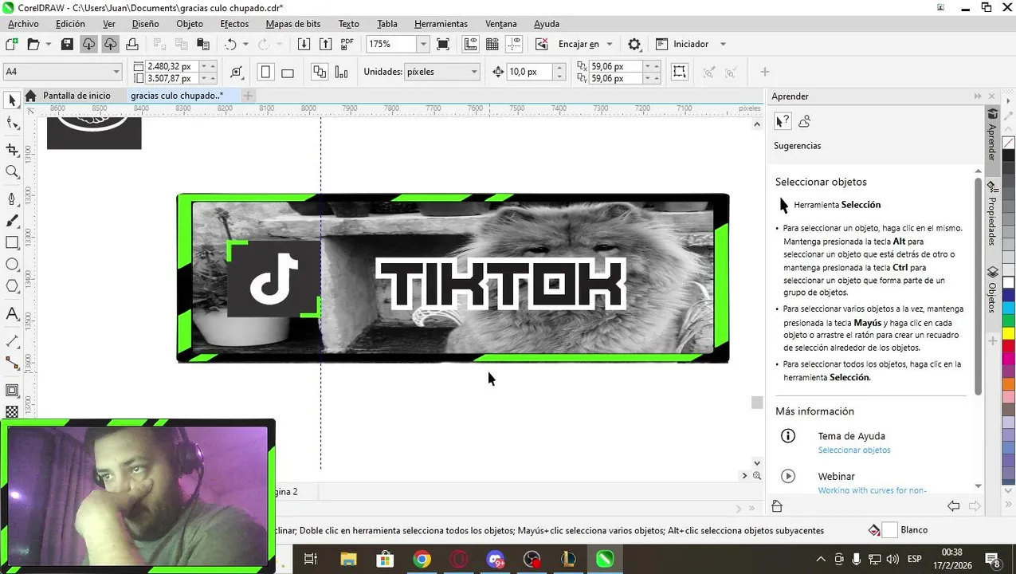Select the Text tool
Viewport: 1016px width, 574px height.
(12, 314)
